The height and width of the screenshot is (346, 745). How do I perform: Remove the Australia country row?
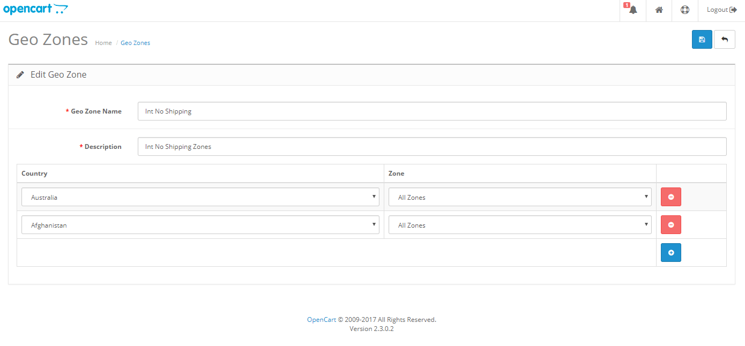[x=671, y=197]
